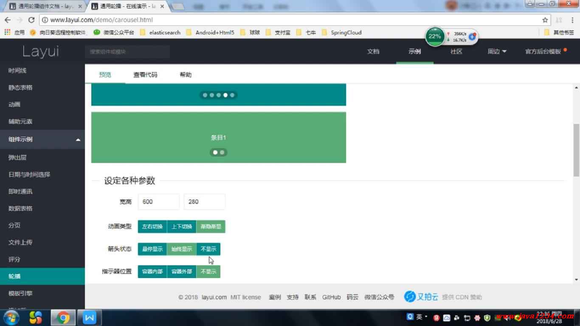Viewport: 580px width, 326px height.
Task: Set indicator position to 容器外部
Action: point(182,272)
